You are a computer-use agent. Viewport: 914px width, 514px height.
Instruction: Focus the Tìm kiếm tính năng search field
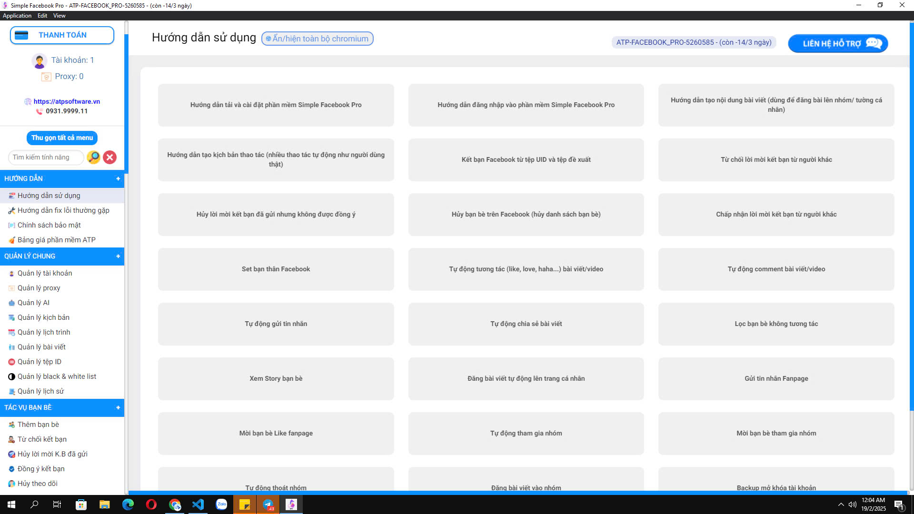[46, 158]
